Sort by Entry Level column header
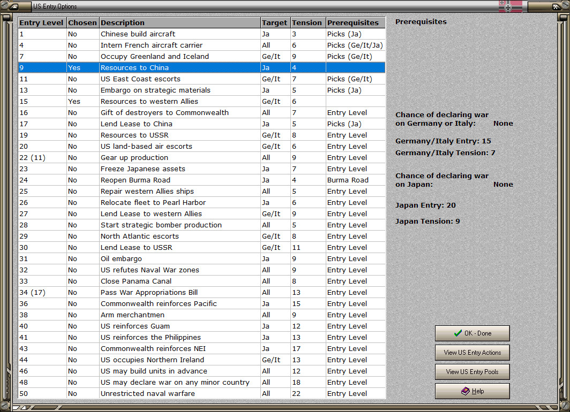This screenshot has width=570, height=412. (42, 22)
